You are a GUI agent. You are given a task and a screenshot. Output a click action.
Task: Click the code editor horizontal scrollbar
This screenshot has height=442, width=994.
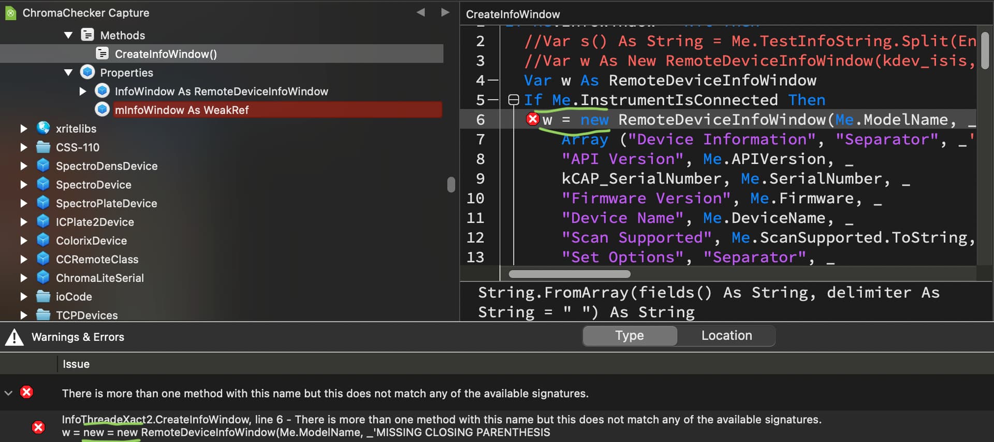(569, 274)
